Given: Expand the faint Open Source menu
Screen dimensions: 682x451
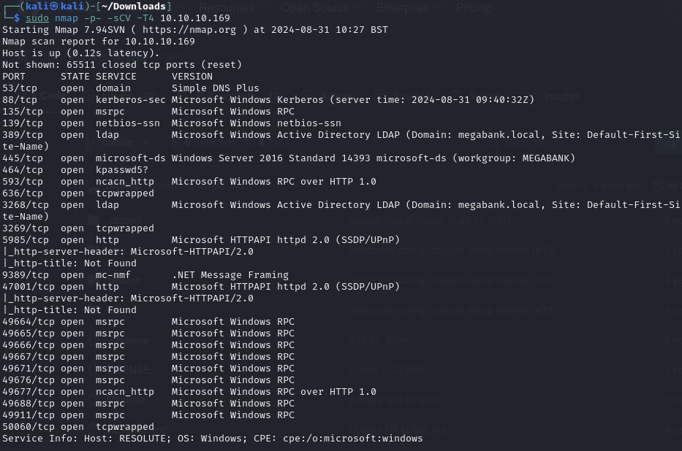Looking at the screenshot, I should tap(315, 8).
